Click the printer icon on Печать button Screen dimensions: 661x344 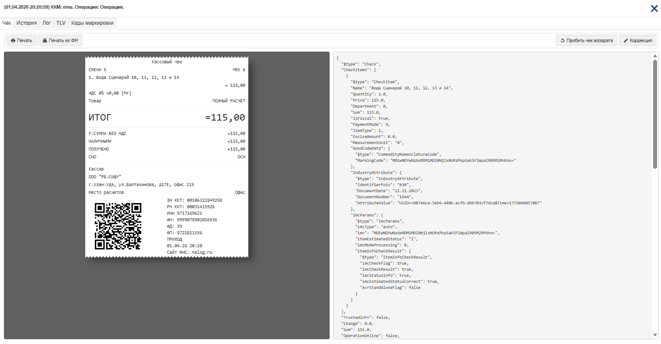pyautogui.click(x=13, y=41)
